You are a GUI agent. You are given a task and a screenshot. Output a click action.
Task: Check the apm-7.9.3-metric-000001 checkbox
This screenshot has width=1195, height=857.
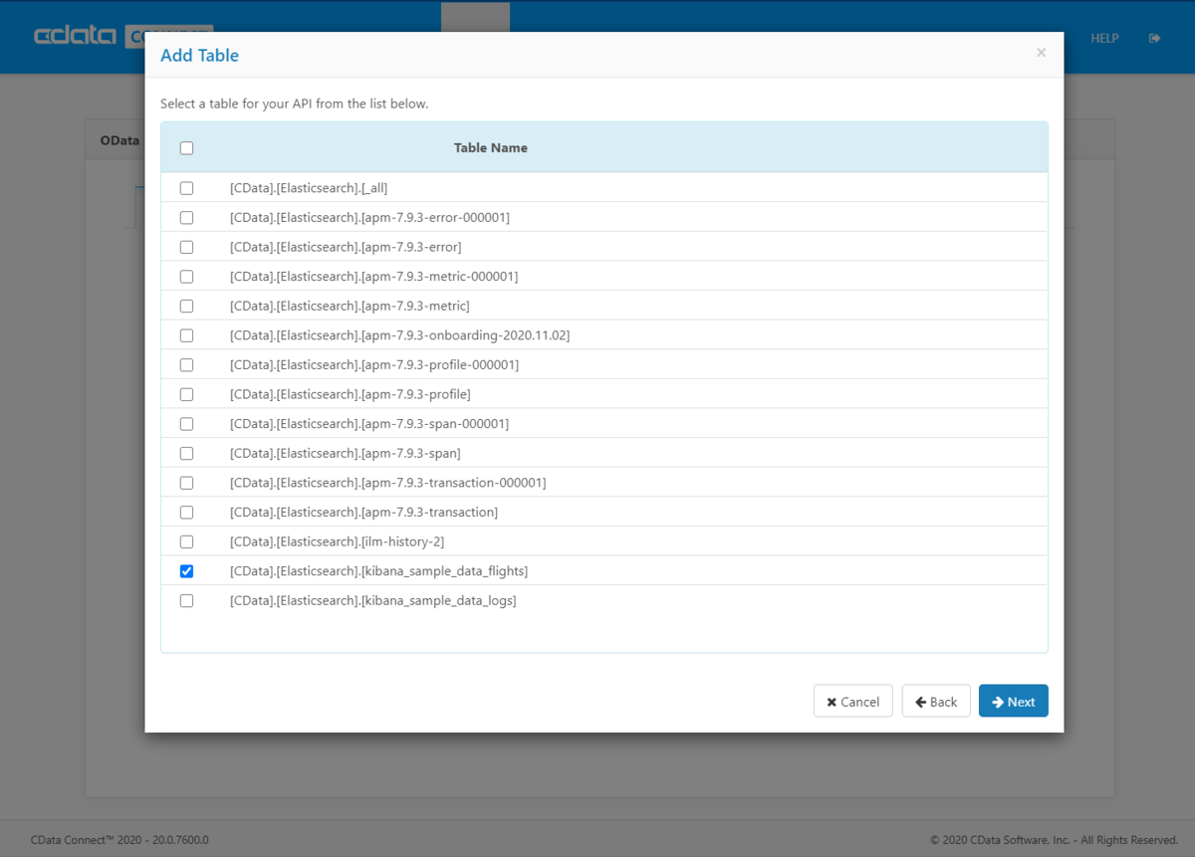pyautogui.click(x=186, y=277)
